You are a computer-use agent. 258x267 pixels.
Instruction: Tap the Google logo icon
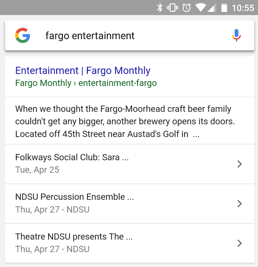click(x=22, y=36)
